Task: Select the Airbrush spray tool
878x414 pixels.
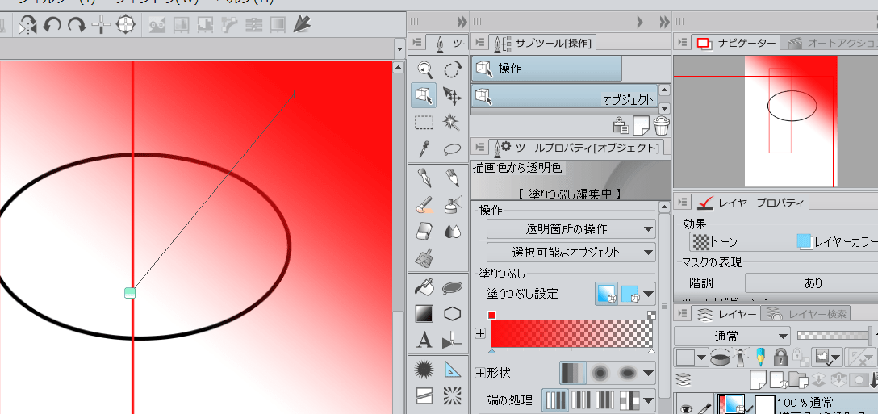Action: [453, 205]
